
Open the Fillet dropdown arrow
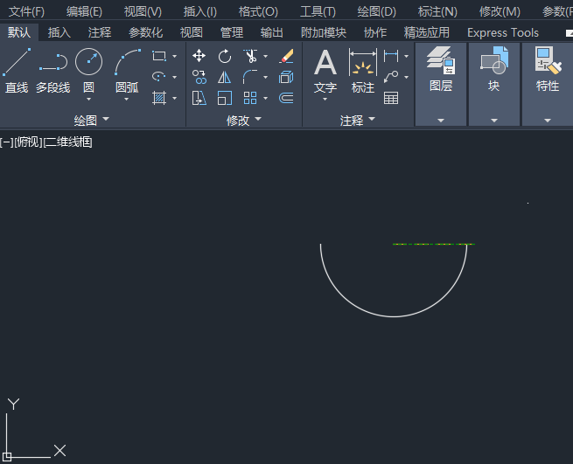[266, 77]
